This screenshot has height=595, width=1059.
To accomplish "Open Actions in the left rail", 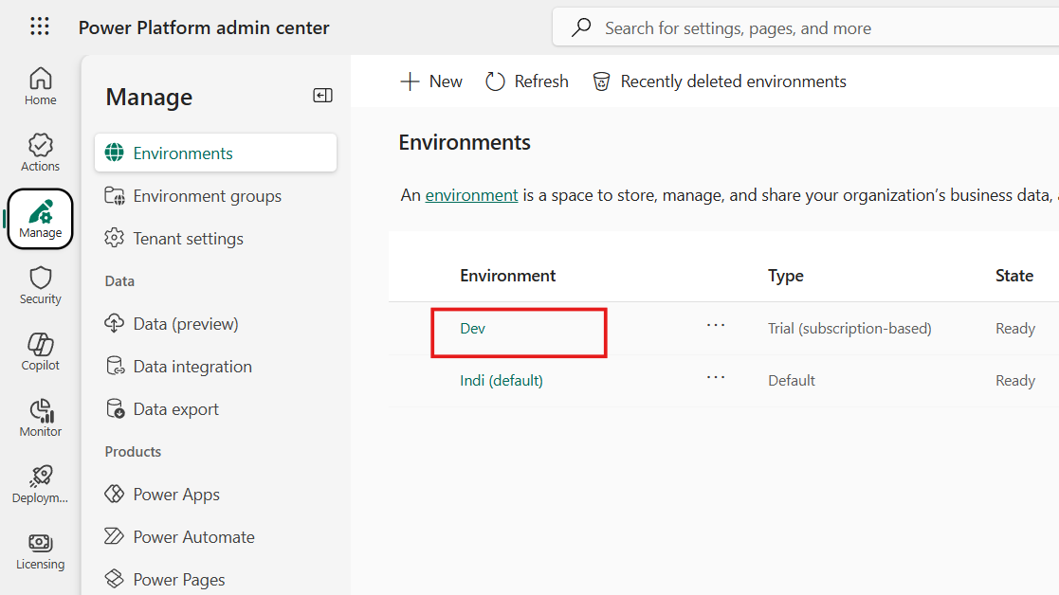I will pos(41,153).
